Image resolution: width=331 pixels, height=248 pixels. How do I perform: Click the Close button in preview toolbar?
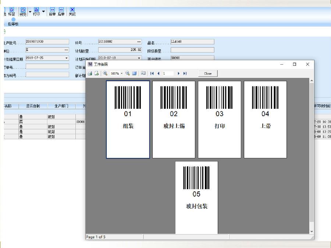[208, 73]
